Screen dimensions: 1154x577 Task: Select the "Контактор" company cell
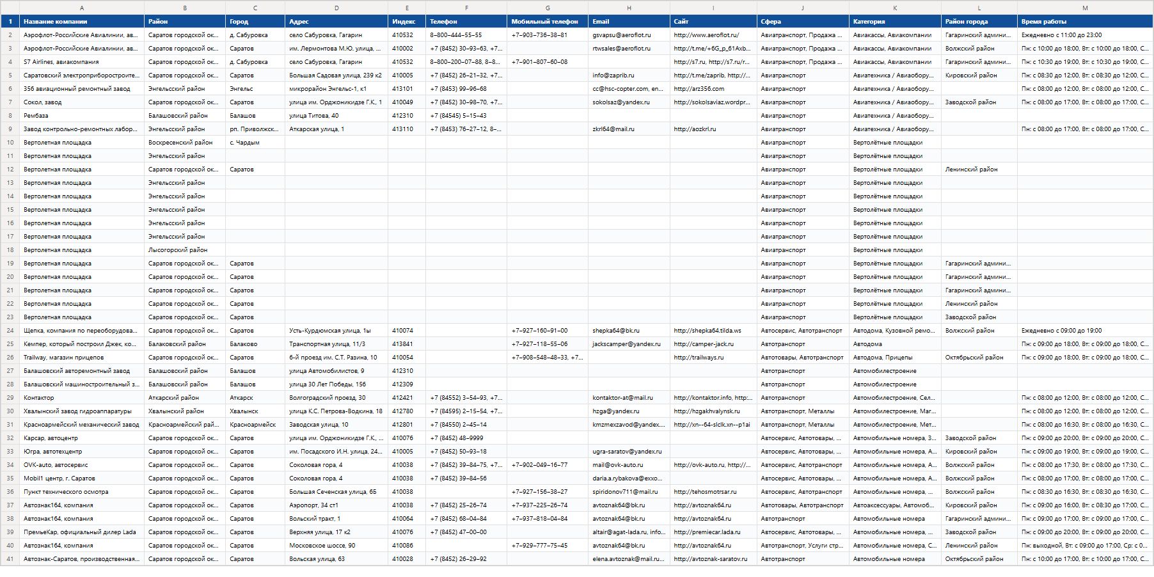pos(82,398)
